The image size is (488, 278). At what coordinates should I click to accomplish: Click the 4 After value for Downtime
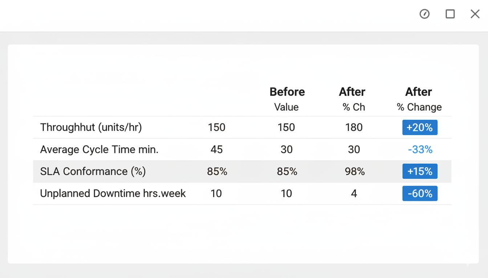[354, 193]
